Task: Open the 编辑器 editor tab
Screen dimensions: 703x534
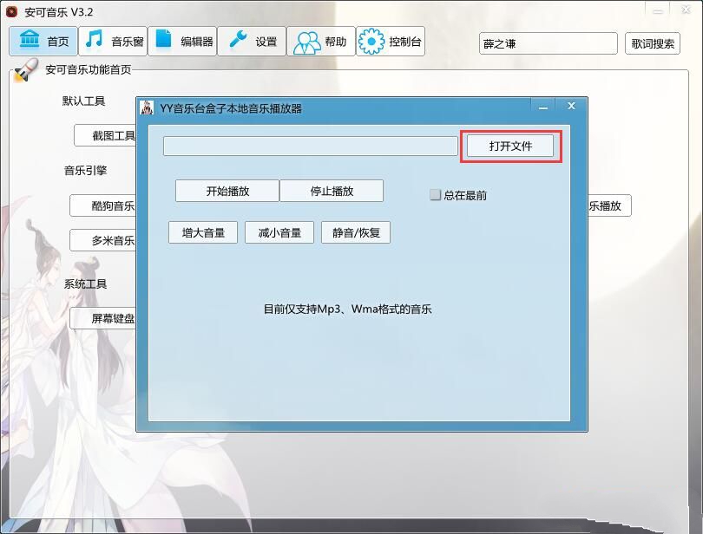Action: tap(182, 42)
